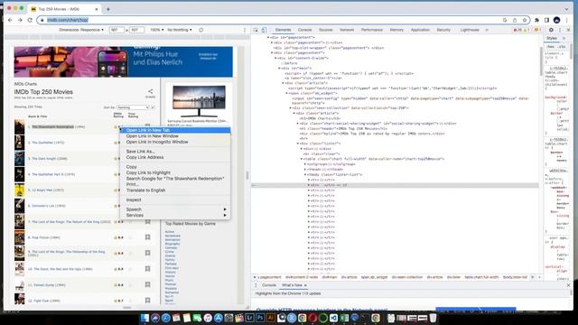
Task: Open the No throttling dropdown
Action: point(180,30)
